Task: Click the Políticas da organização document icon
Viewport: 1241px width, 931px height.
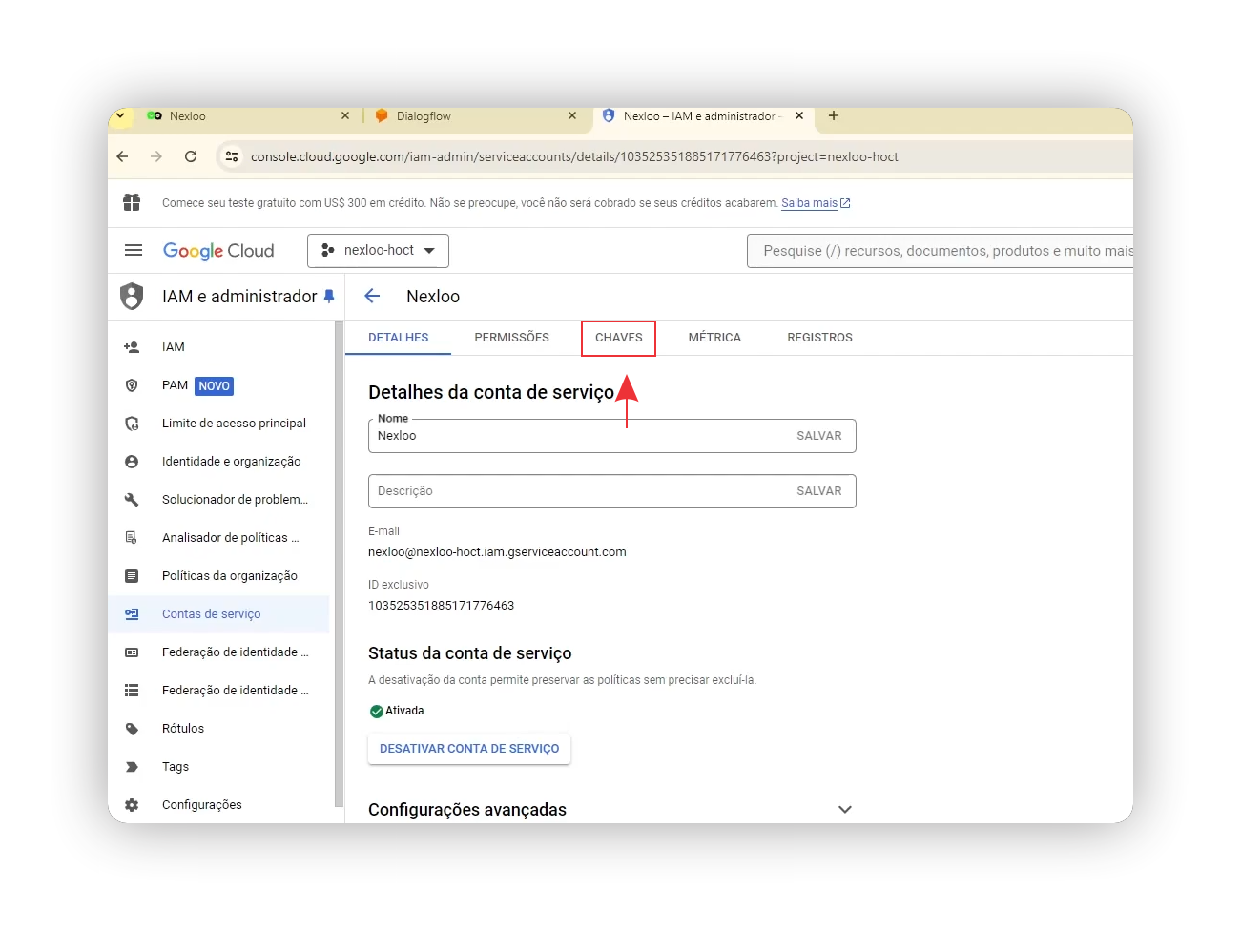Action: click(132, 576)
